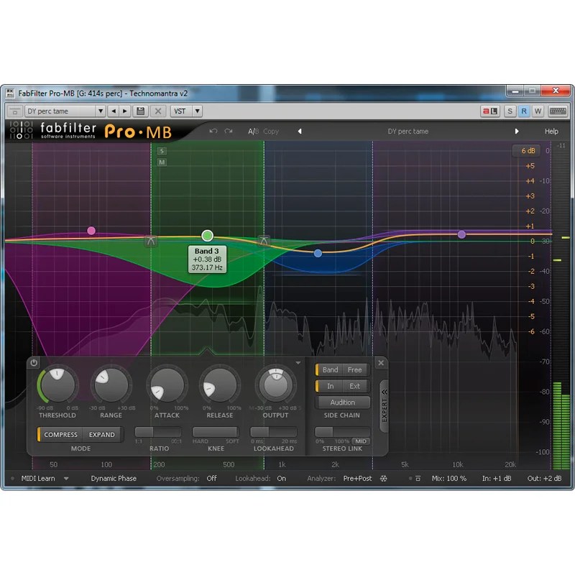Select the blue band handle near 2k
This screenshot has height=575, width=575.
318,253
